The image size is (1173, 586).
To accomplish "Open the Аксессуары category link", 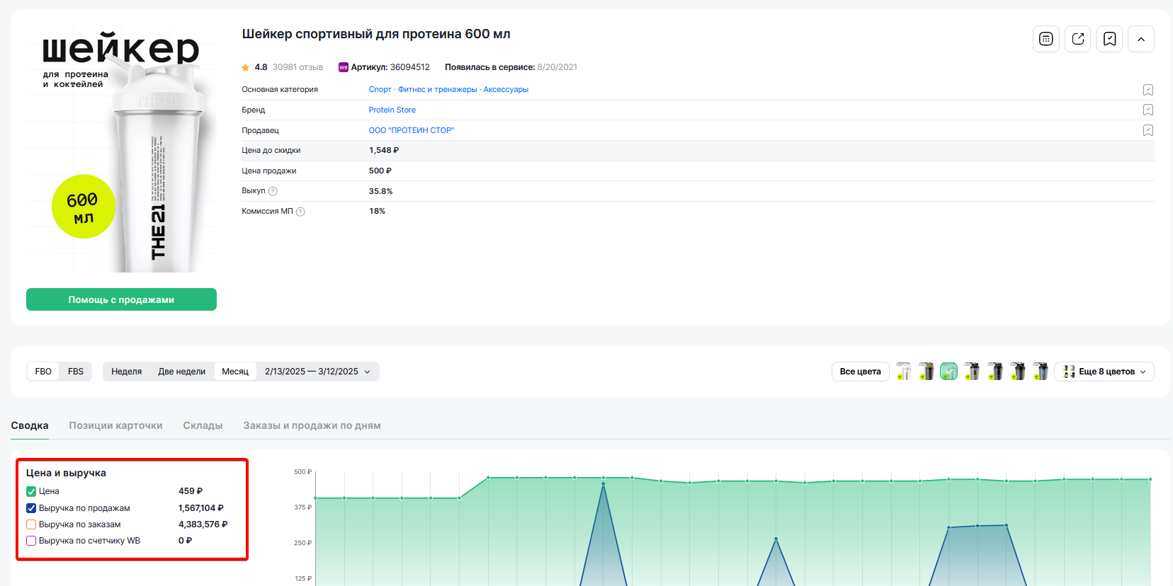I will pos(506,90).
